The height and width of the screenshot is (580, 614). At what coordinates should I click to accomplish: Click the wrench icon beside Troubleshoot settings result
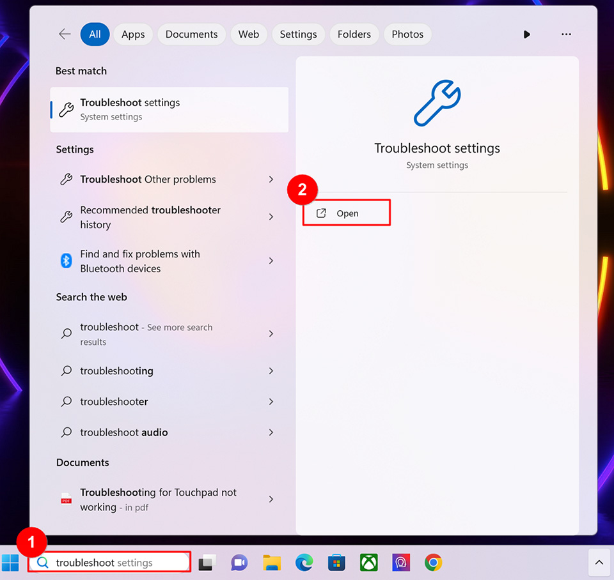coord(66,109)
